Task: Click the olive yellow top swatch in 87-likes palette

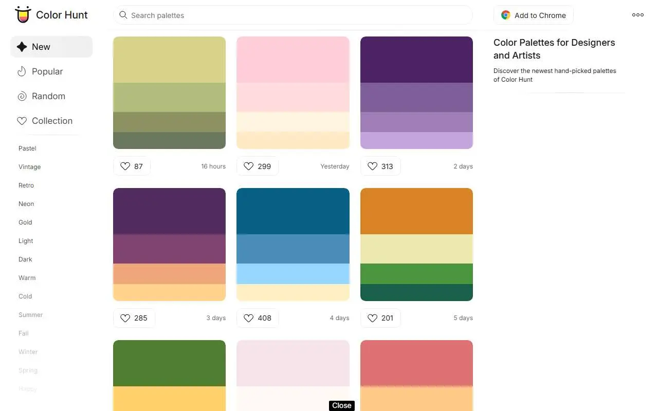Action: click(169, 60)
